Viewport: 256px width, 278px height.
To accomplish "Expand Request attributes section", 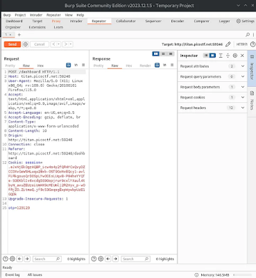I will pyautogui.click(x=212, y=66).
